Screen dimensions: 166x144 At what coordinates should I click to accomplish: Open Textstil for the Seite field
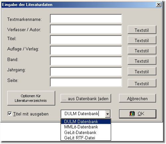pos(142,83)
